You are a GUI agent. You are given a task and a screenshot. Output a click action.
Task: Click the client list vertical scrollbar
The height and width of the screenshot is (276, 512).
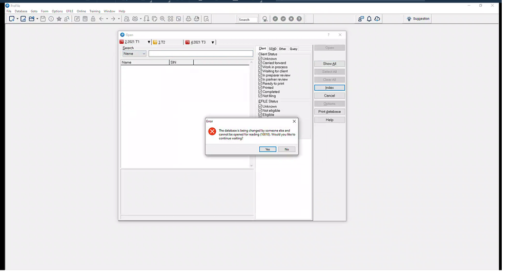[x=252, y=114]
